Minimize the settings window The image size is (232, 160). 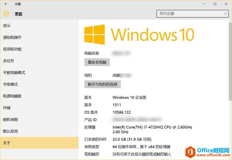click(204, 4)
